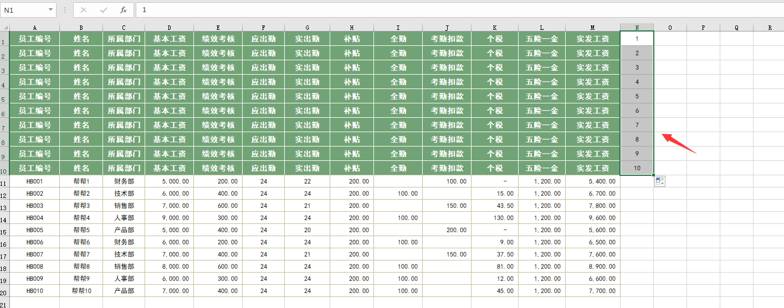Click the formula bar resize dots handle
This screenshot has width=784, height=308.
[65, 10]
